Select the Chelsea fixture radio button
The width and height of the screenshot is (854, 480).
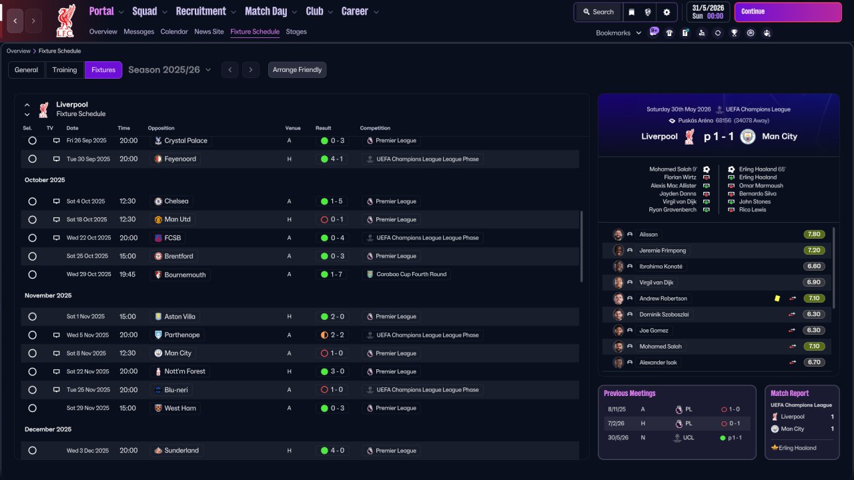32,201
